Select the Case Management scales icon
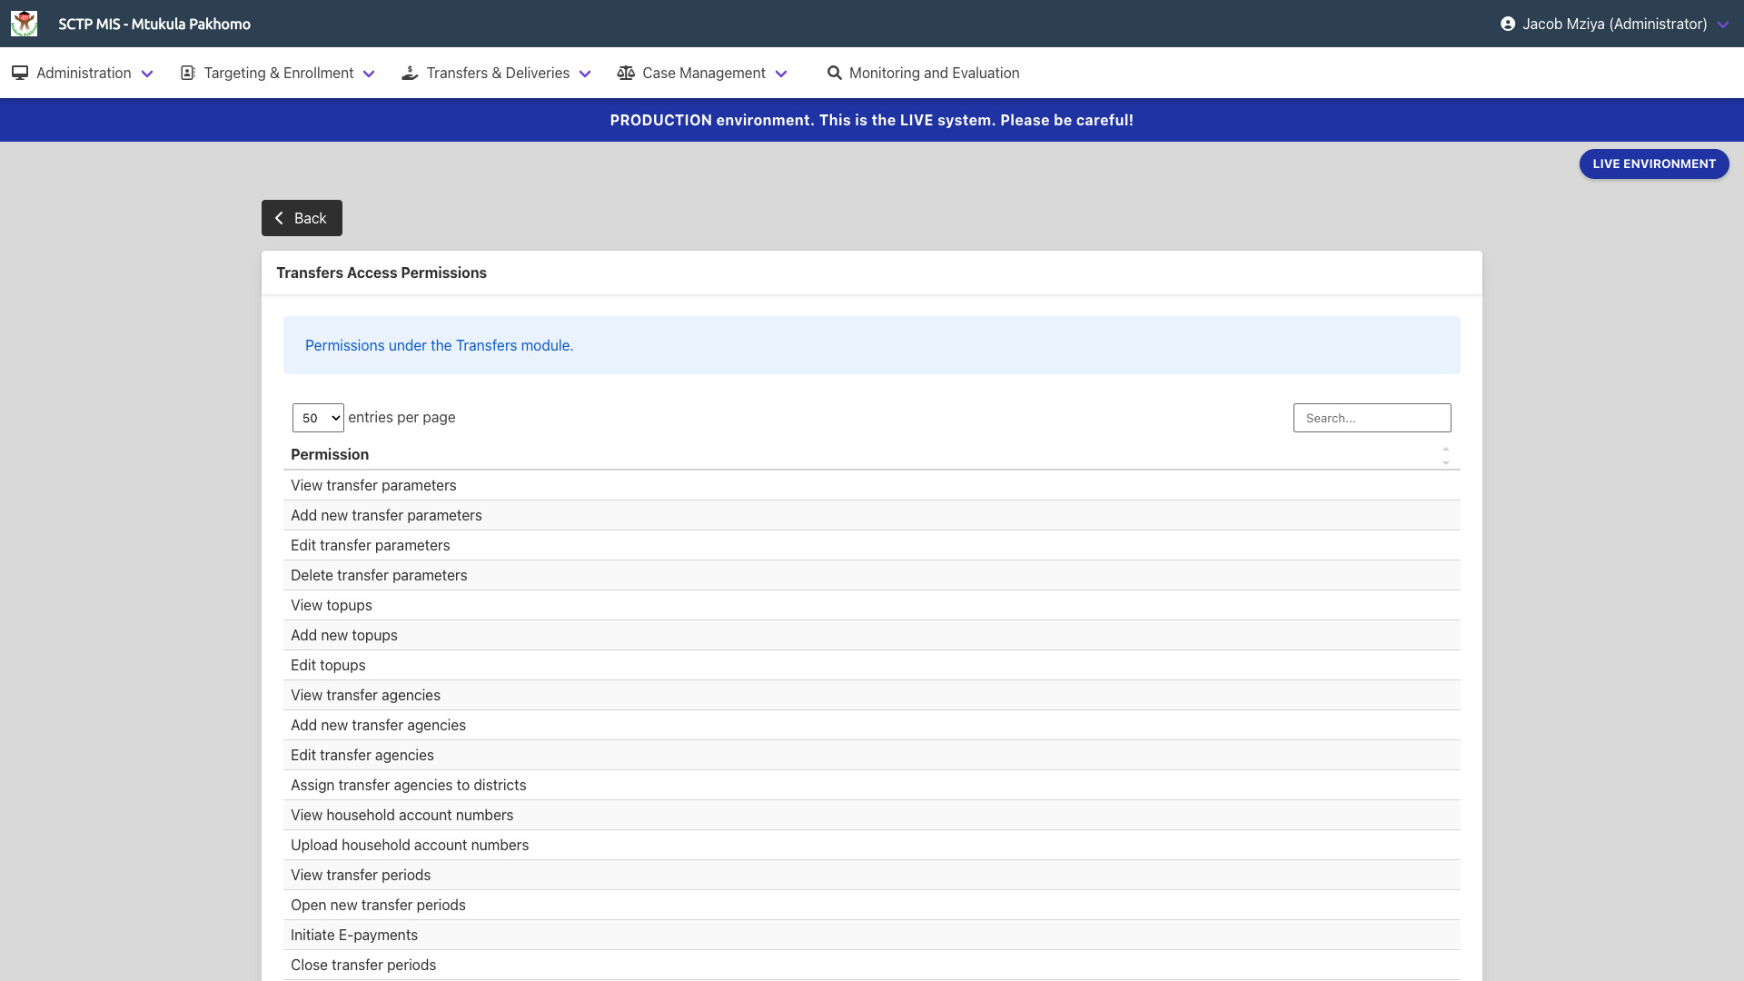Screen dimensions: 1744x981 627,73
